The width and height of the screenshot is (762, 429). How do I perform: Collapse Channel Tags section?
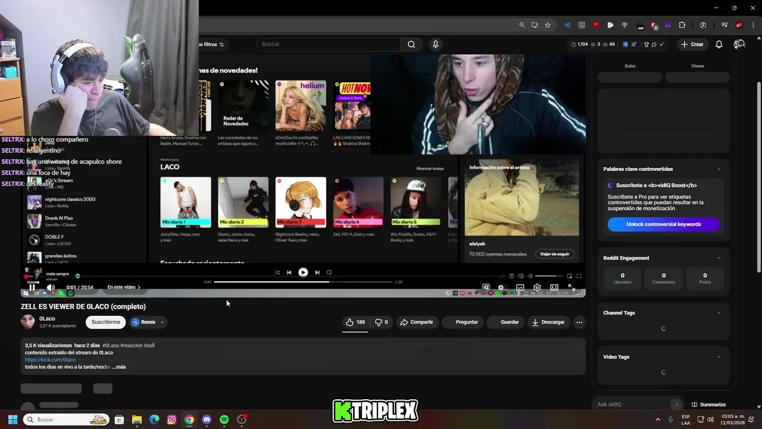click(x=719, y=313)
